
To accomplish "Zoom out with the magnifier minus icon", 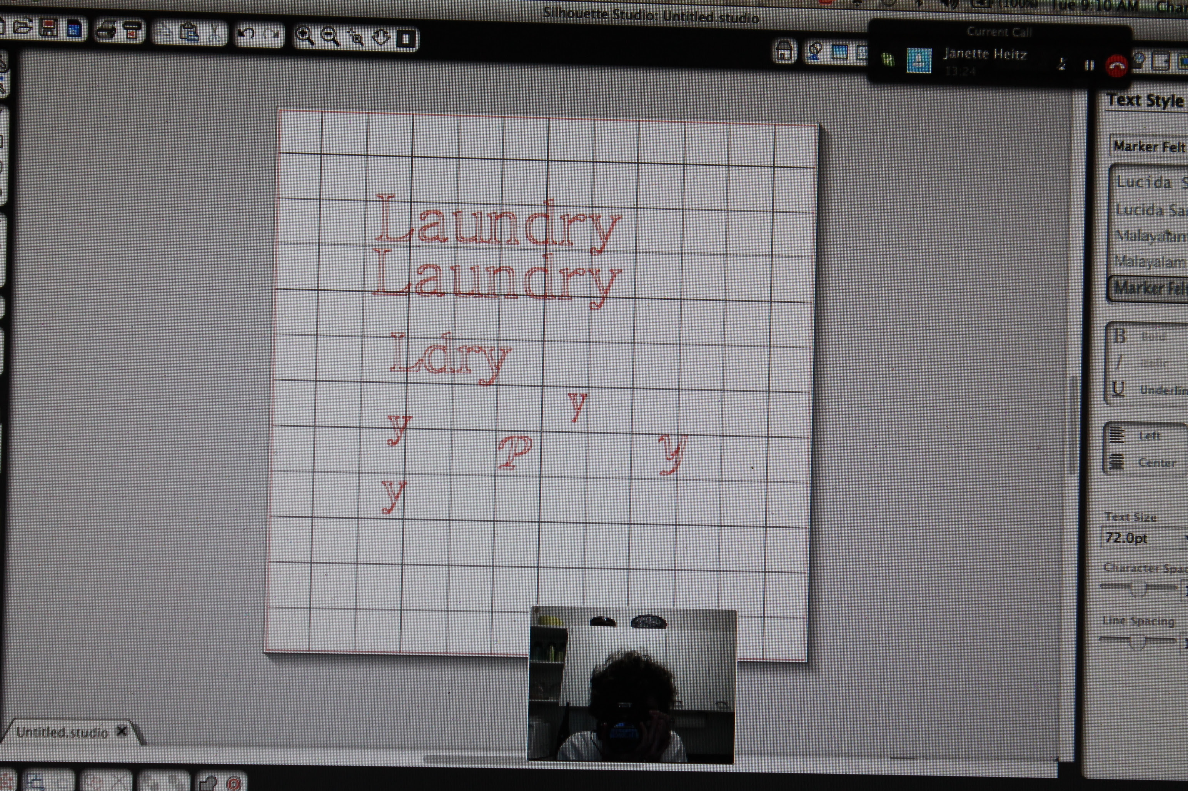I will 330,37.
